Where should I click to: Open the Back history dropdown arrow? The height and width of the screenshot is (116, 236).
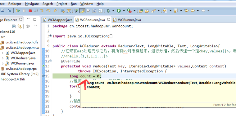(198, 11)
